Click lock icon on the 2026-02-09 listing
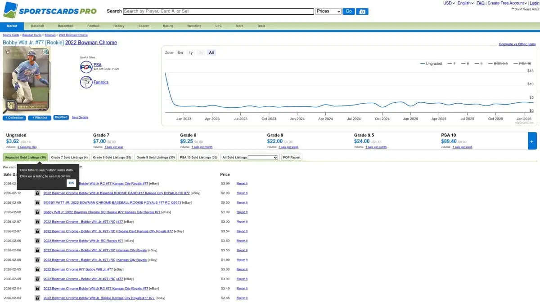 (x=37, y=202)
